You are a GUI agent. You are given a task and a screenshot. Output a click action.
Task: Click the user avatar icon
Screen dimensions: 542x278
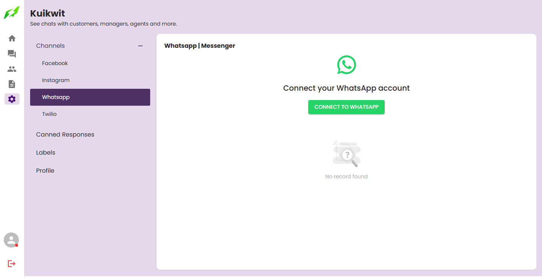[11, 240]
